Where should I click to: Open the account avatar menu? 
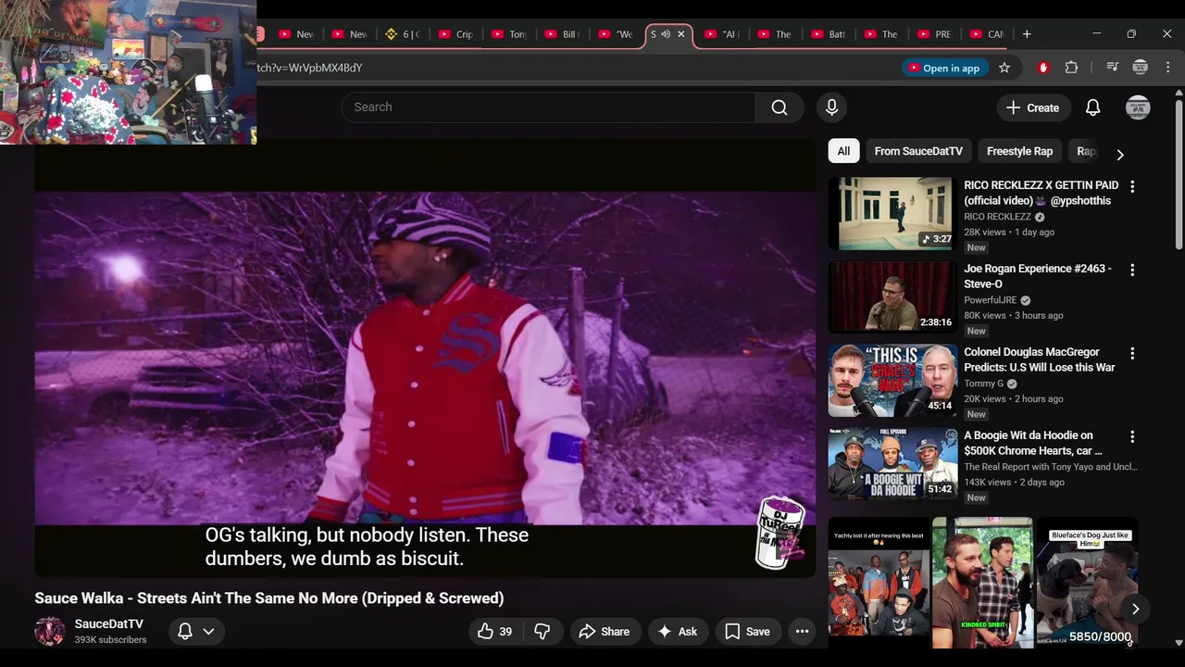(1138, 107)
